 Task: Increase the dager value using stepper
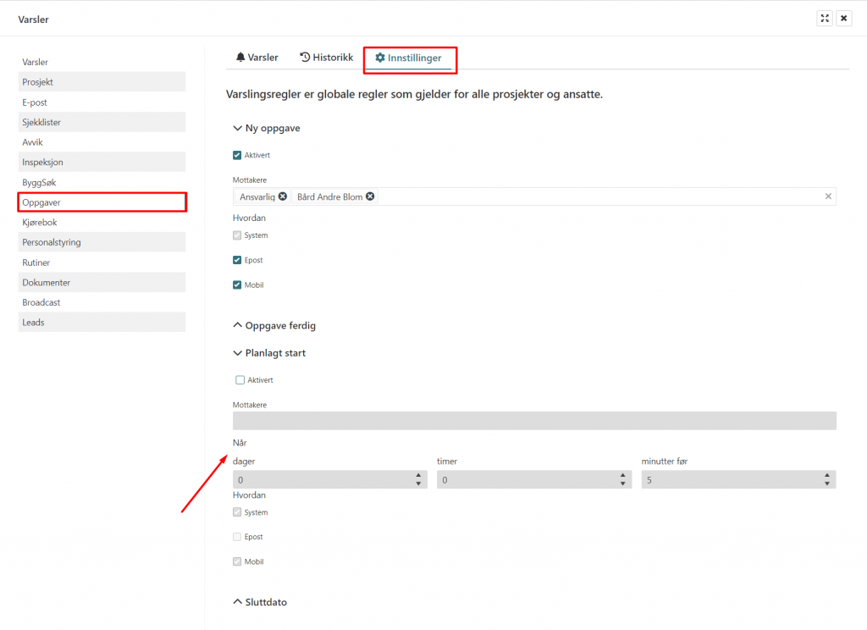coord(418,476)
